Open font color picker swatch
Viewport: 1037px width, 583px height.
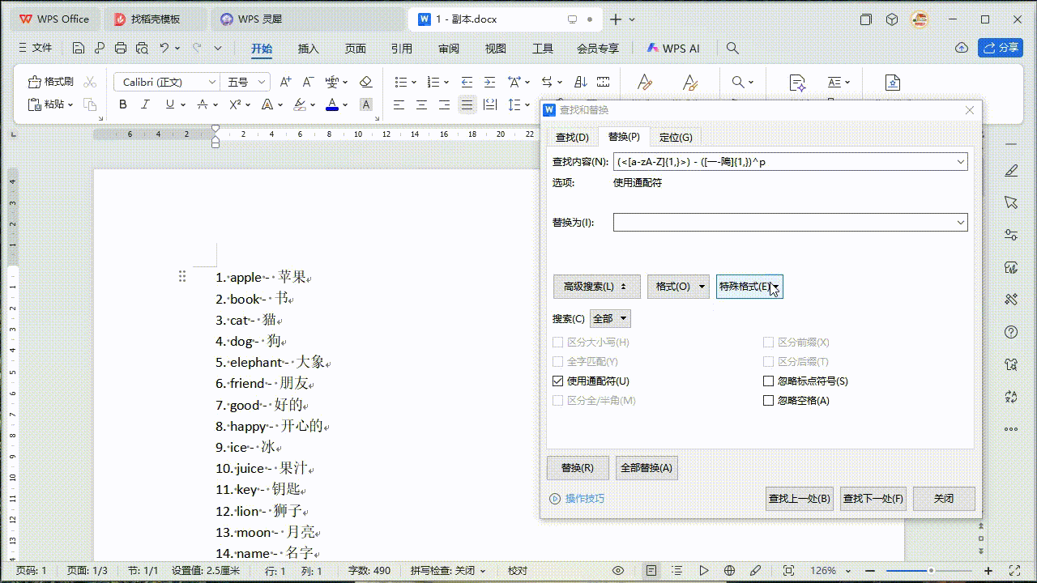coord(332,104)
